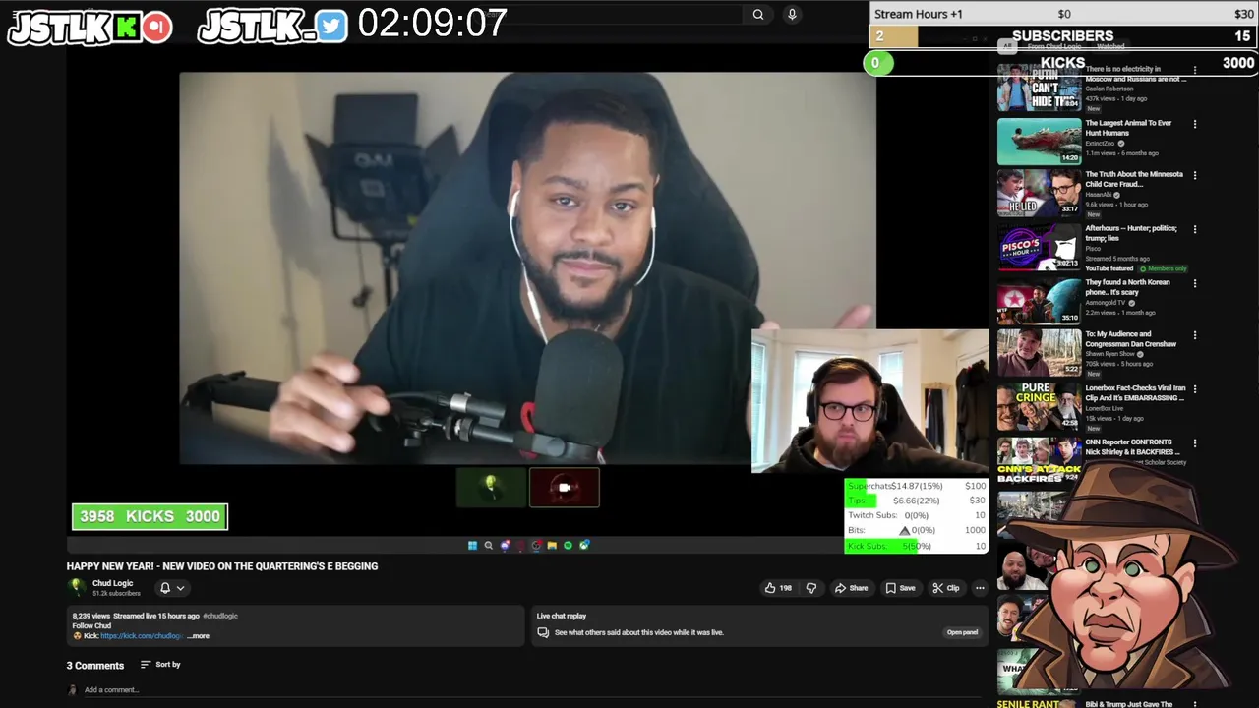
Task: Click the Live chat replay speech-bubble icon
Action: [x=543, y=632]
